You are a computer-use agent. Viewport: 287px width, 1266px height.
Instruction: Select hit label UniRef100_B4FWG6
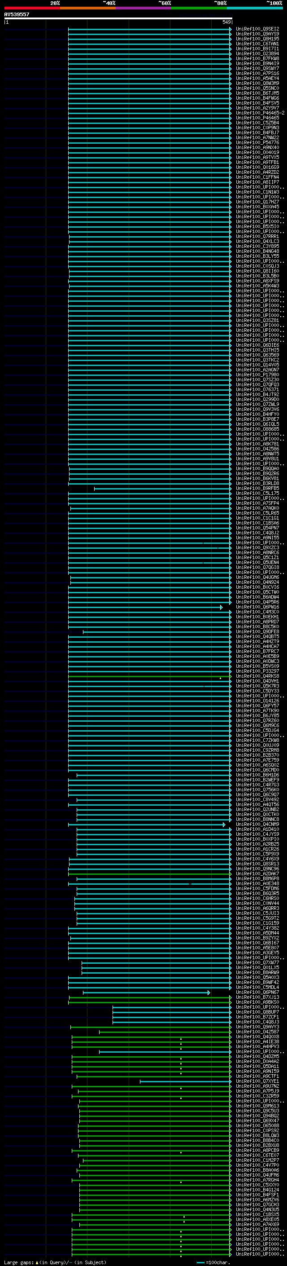click(257, 98)
